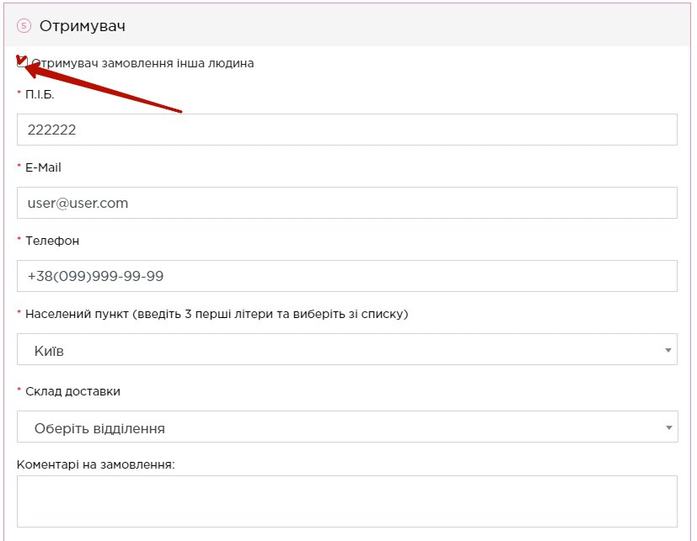
Task: Click the E-Mail field label
Action: click(x=43, y=167)
